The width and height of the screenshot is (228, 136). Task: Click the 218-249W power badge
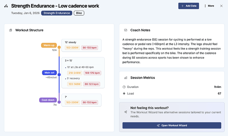click(x=75, y=73)
